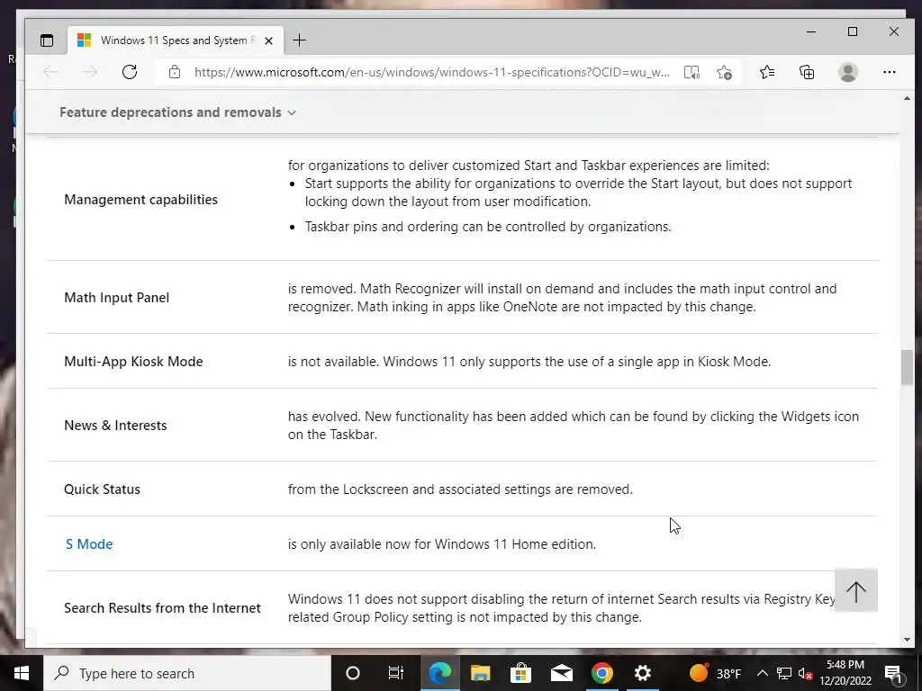The width and height of the screenshot is (922, 691).
Task: Add this page to favorites star icon
Action: 725,72
